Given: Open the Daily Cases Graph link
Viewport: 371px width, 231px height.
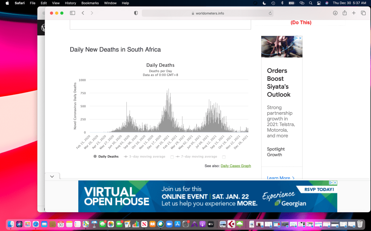Looking at the screenshot, I should click(x=235, y=166).
